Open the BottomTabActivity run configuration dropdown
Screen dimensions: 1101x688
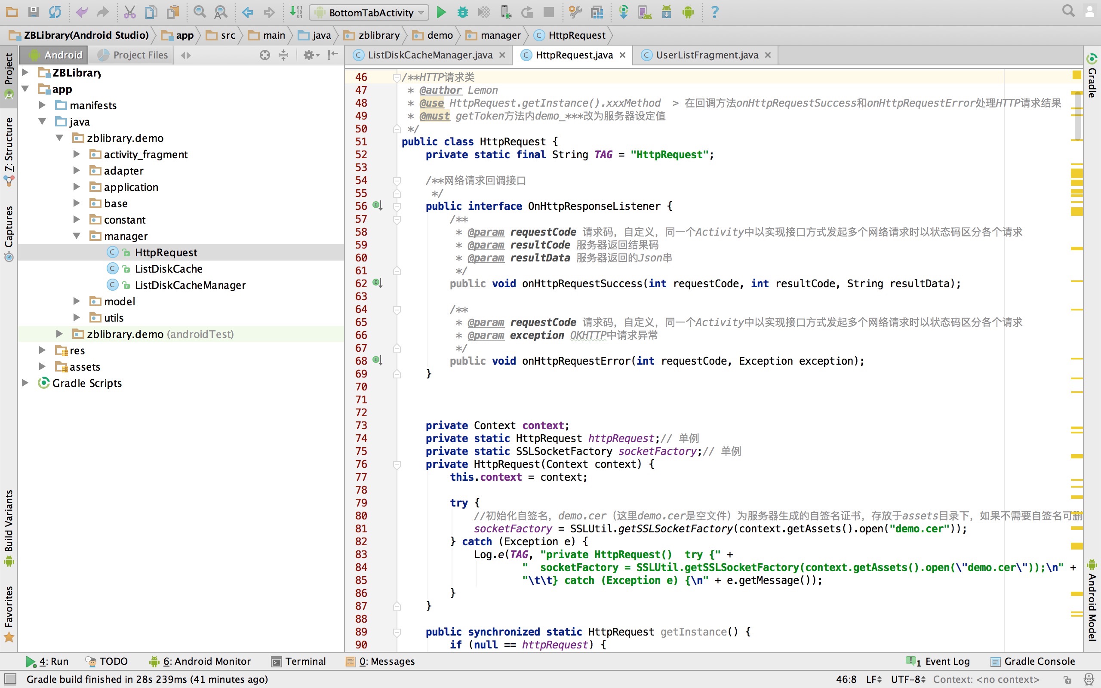coord(369,12)
